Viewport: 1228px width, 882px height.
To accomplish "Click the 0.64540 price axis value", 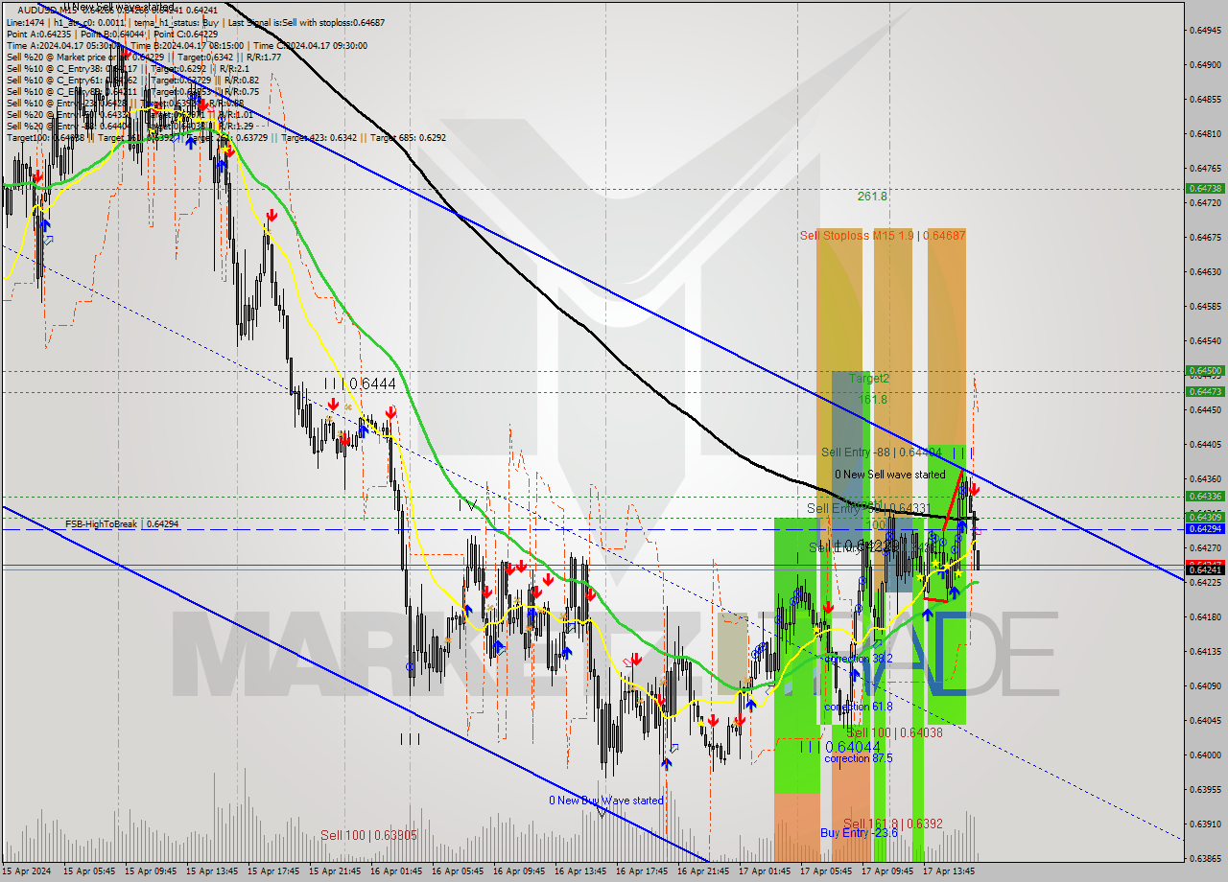I will tap(1205, 340).
